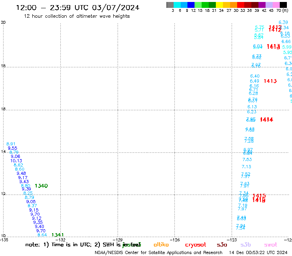
Task: Click the wave height value '8.64'
Action: (42, 235)
